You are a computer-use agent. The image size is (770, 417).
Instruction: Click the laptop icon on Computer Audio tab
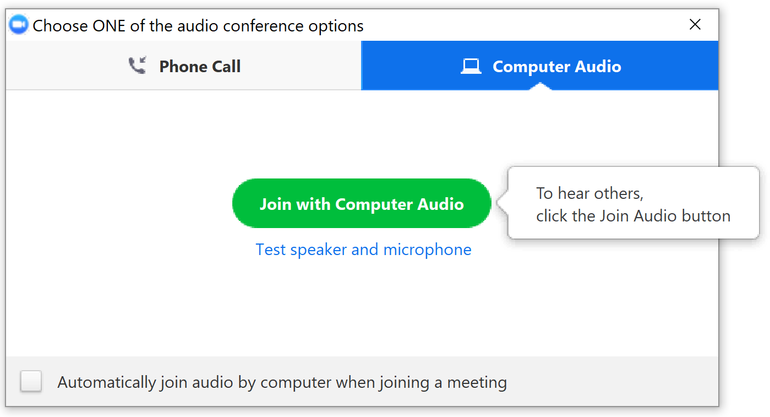coord(471,67)
